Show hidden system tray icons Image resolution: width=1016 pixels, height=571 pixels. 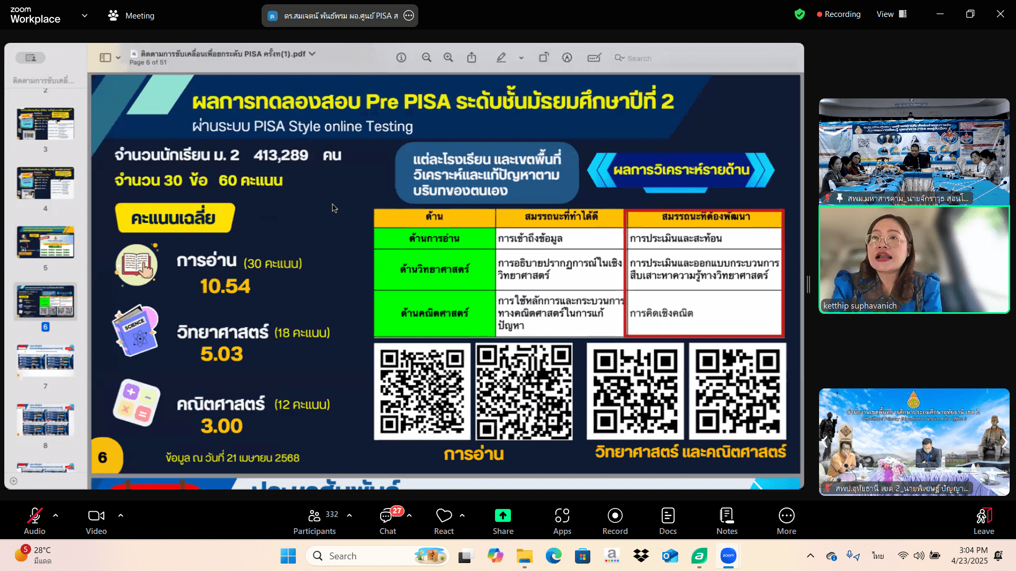(811, 556)
